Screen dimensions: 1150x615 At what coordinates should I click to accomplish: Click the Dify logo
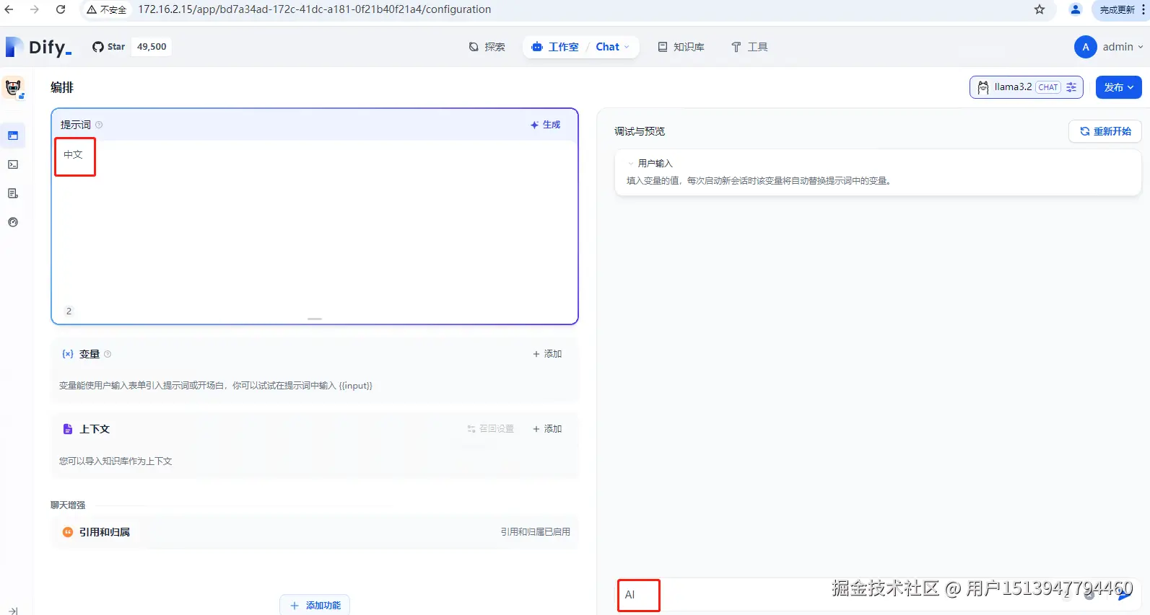click(39, 47)
